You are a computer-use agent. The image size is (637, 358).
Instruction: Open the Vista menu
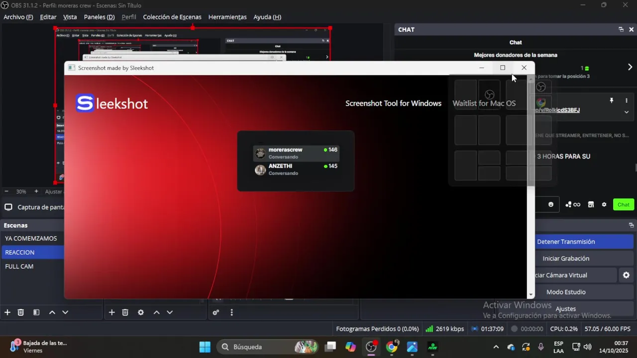tap(70, 17)
